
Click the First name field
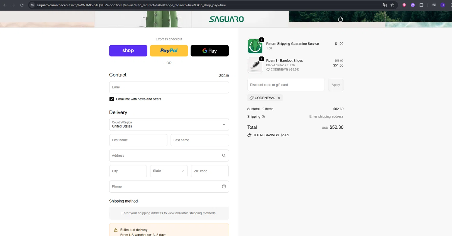[138, 140]
